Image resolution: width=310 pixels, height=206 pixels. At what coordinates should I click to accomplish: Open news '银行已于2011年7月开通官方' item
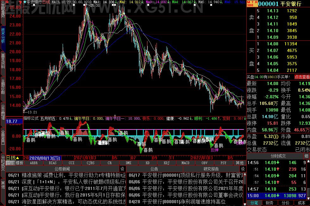click(x=67, y=188)
